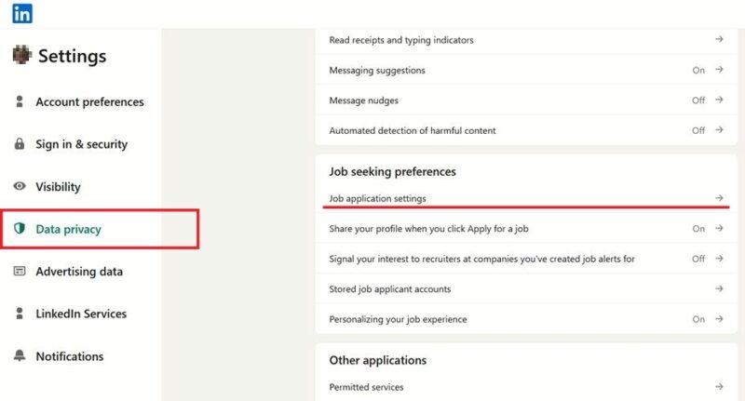Click the Sign in & security lock icon
Viewport: 745px width, 401px height.
pos(19,144)
